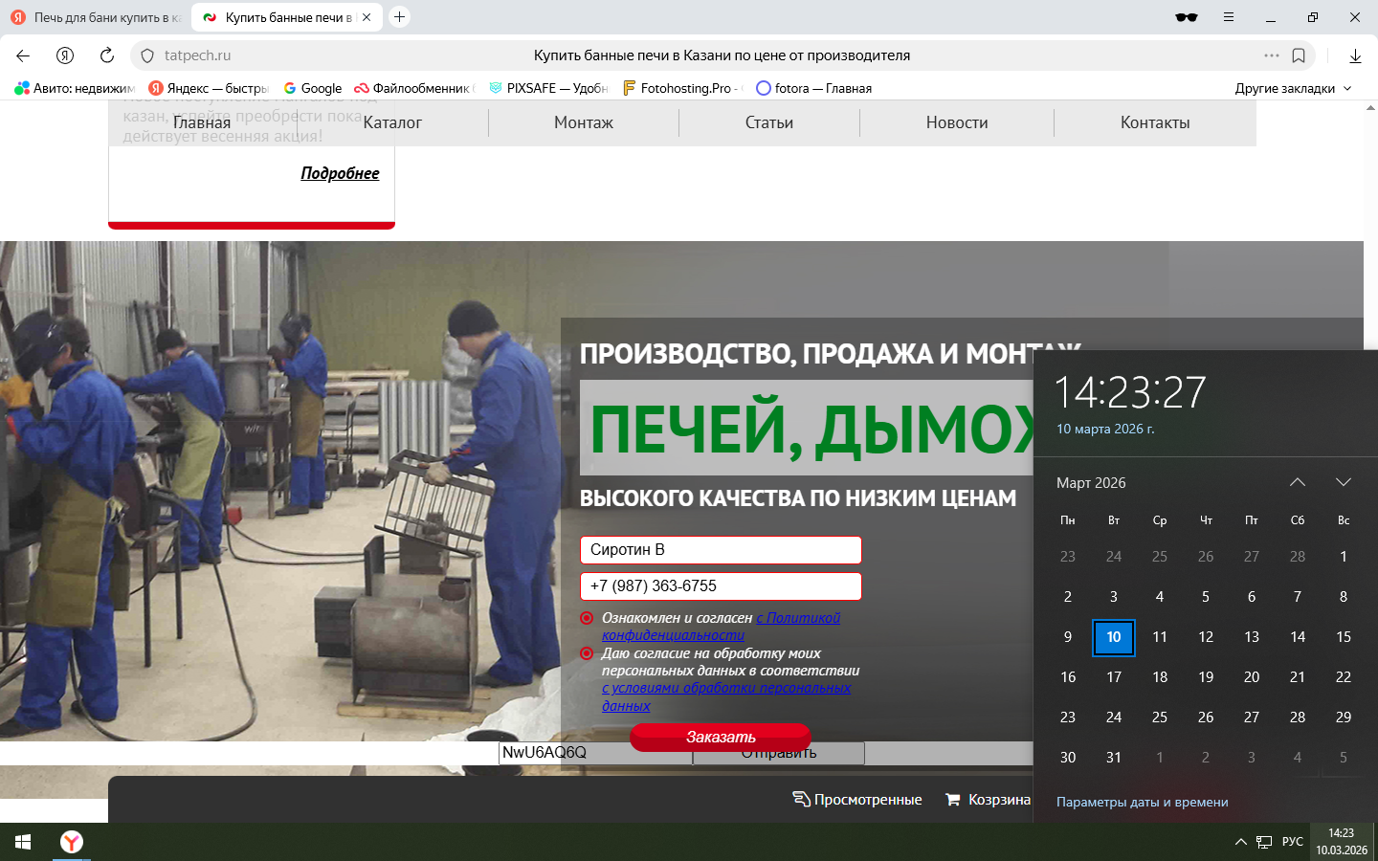Open the new tab plus button
This screenshot has height=861, width=1378.
tap(400, 17)
